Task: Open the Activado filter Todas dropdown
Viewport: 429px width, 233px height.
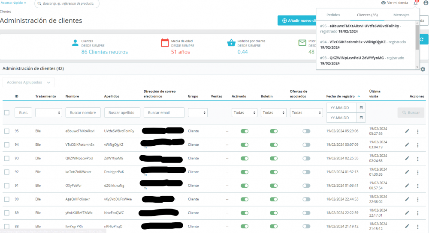Action: coord(245,112)
